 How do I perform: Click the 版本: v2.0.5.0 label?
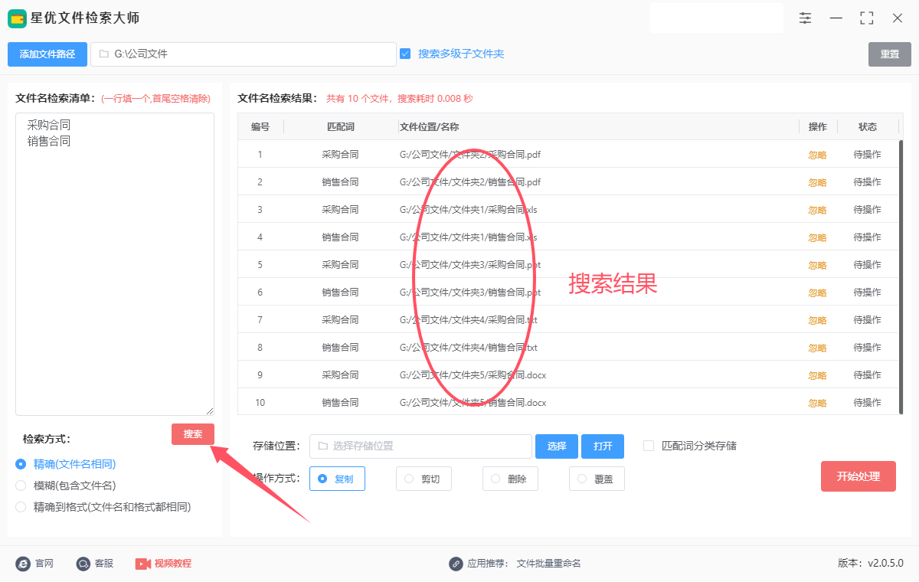(871, 564)
